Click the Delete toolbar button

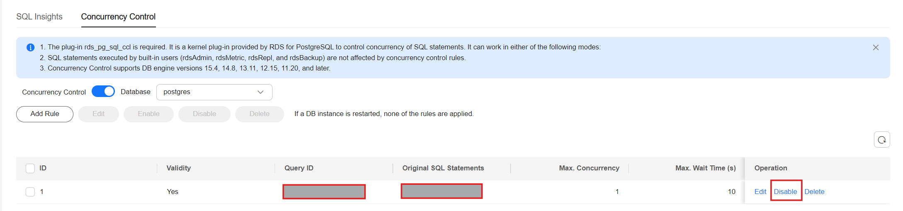click(260, 114)
